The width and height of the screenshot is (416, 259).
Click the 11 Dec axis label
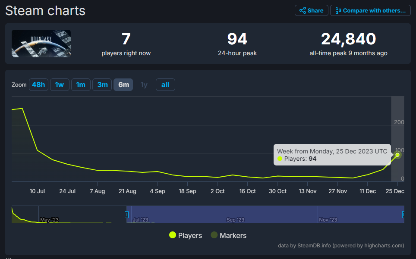pos(368,191)
